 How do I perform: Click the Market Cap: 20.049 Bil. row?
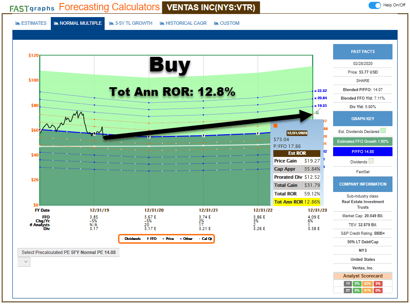(x=363, y=216)
